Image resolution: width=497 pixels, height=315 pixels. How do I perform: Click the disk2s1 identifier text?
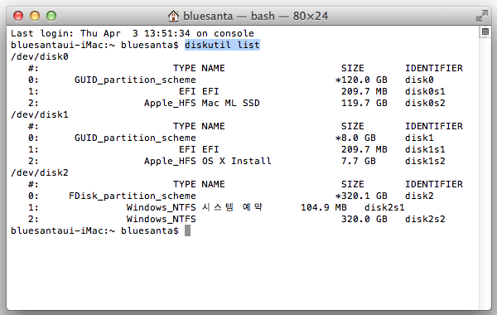click(x=384, y=207)
